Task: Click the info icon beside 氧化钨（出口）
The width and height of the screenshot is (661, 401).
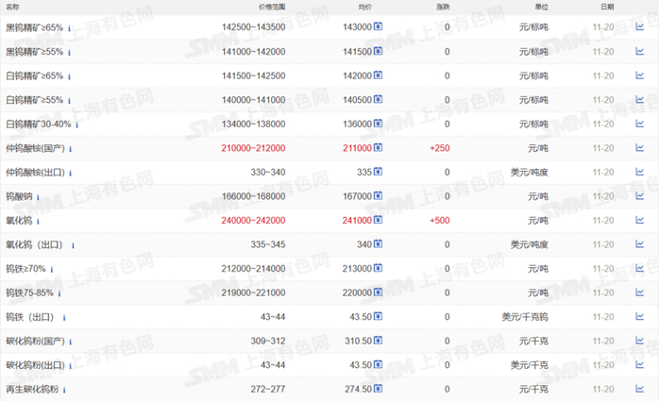Action: (73, 245)
